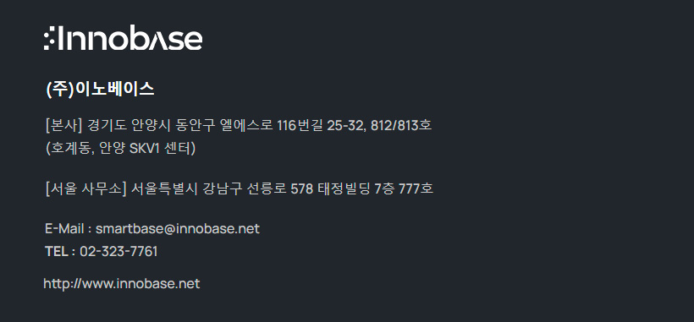Select the (주)이노베이스 company name heading

[100, 90]
